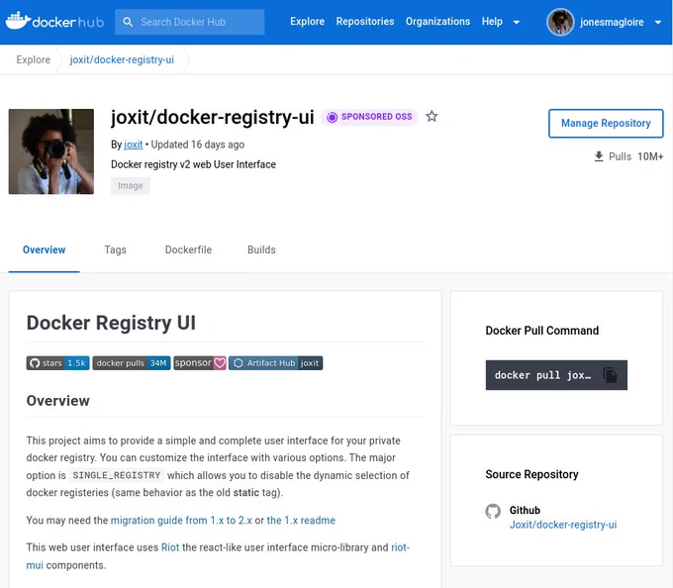Click the jonesmagloire username
Screen dimensions: 673x588
tap(612, 22)
